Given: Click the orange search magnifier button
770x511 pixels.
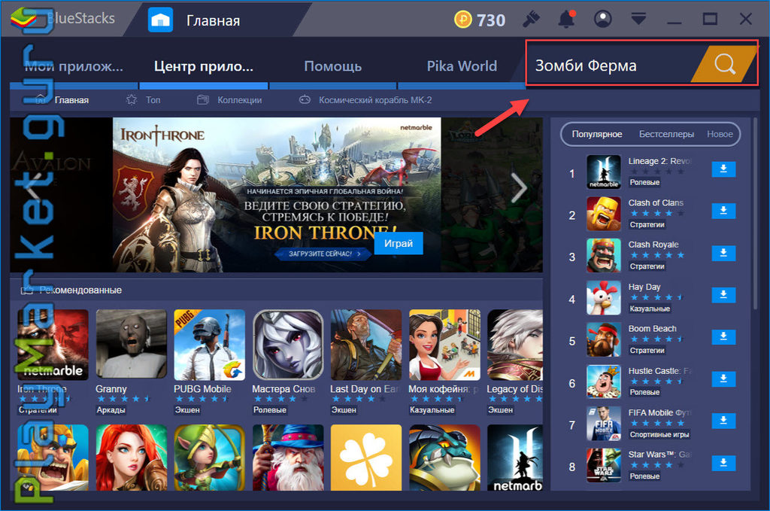Looking at the screenshot, I should coord(724,64).
